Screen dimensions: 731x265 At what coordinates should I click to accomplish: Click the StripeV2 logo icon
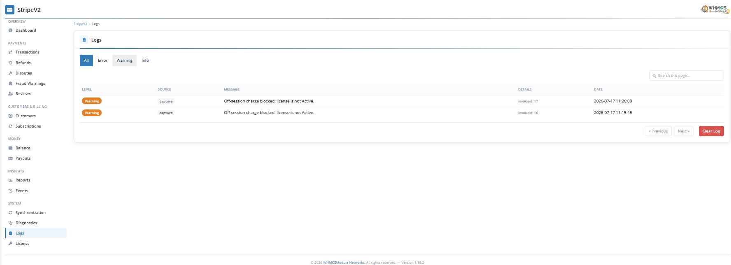pos(9,9)
